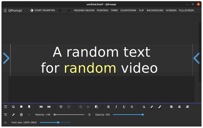This screenshot has width=203, height=128.
Task: Click SCREENS in top bar
Action: coord(171,10)
